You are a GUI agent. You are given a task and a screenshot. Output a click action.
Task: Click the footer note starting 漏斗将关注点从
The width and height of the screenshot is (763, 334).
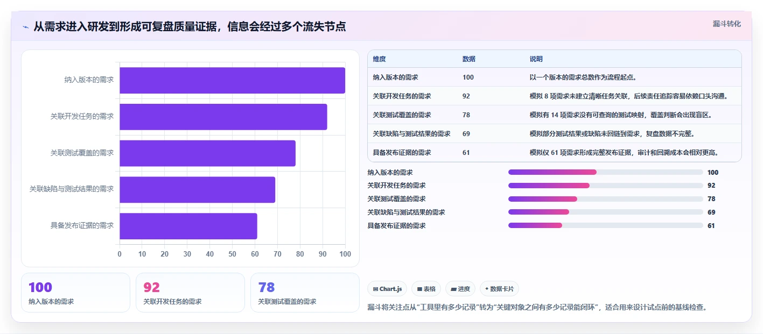click(537, 308)
